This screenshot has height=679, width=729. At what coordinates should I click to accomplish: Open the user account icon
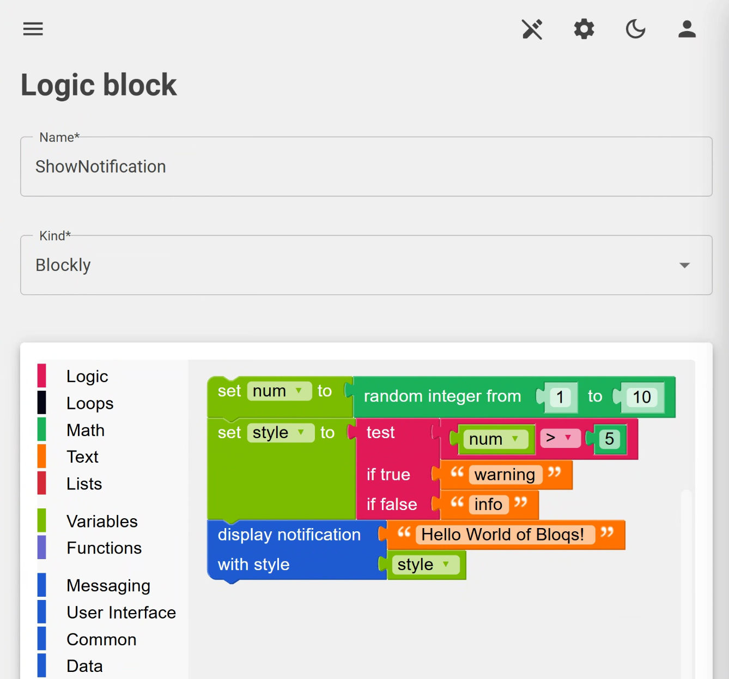point(687,29)
